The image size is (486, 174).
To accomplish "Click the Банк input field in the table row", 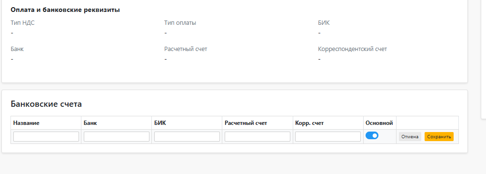I will click(x=117, y=136).
